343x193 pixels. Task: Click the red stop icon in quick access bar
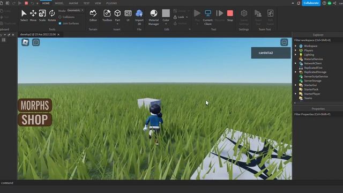tap(26, 3)
